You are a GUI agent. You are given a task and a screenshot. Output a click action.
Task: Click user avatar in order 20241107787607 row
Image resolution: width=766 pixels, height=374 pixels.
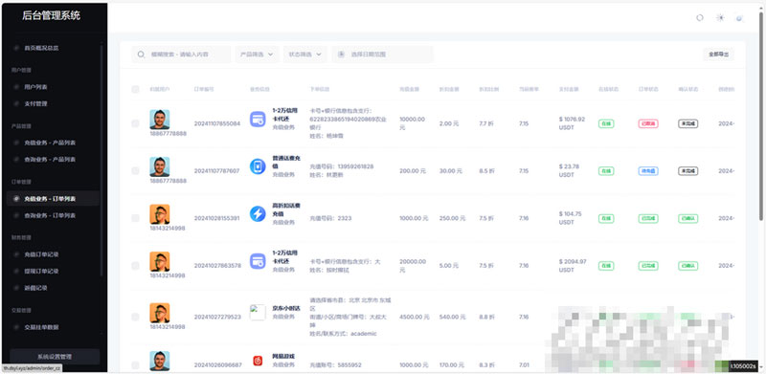tap(160, 166)
